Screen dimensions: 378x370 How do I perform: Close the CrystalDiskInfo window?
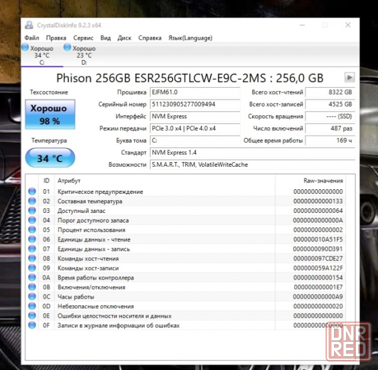click(348, 25)
